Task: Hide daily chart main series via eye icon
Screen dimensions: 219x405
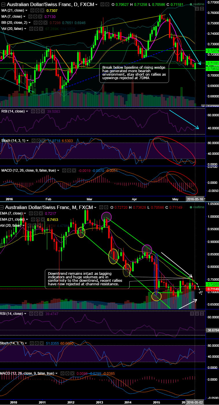Action: tap(102, 4)
